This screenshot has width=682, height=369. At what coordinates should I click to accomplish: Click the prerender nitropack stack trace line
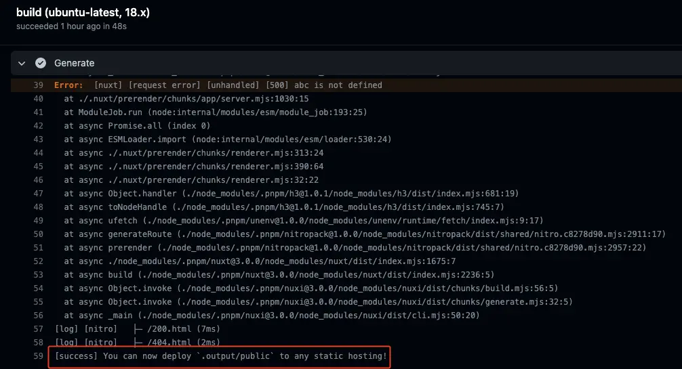[355, 248]
